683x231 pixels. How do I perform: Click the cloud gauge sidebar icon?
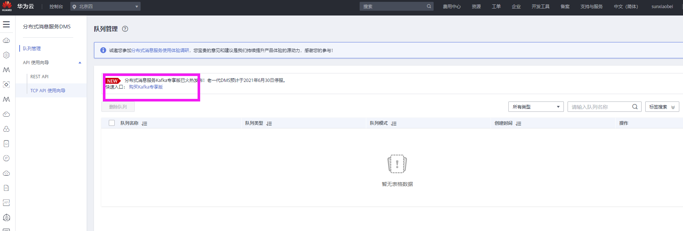[6, 114]
